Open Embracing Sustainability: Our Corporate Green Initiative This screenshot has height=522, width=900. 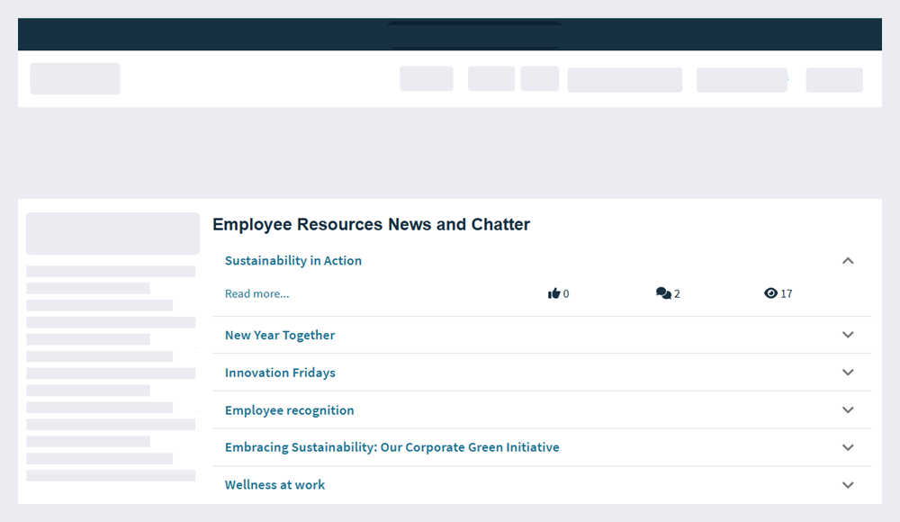(392, 447)
